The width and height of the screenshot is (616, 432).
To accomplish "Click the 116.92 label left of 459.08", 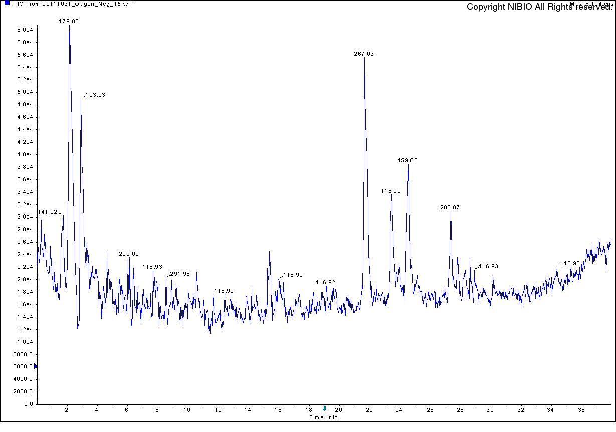I will 391,191.
